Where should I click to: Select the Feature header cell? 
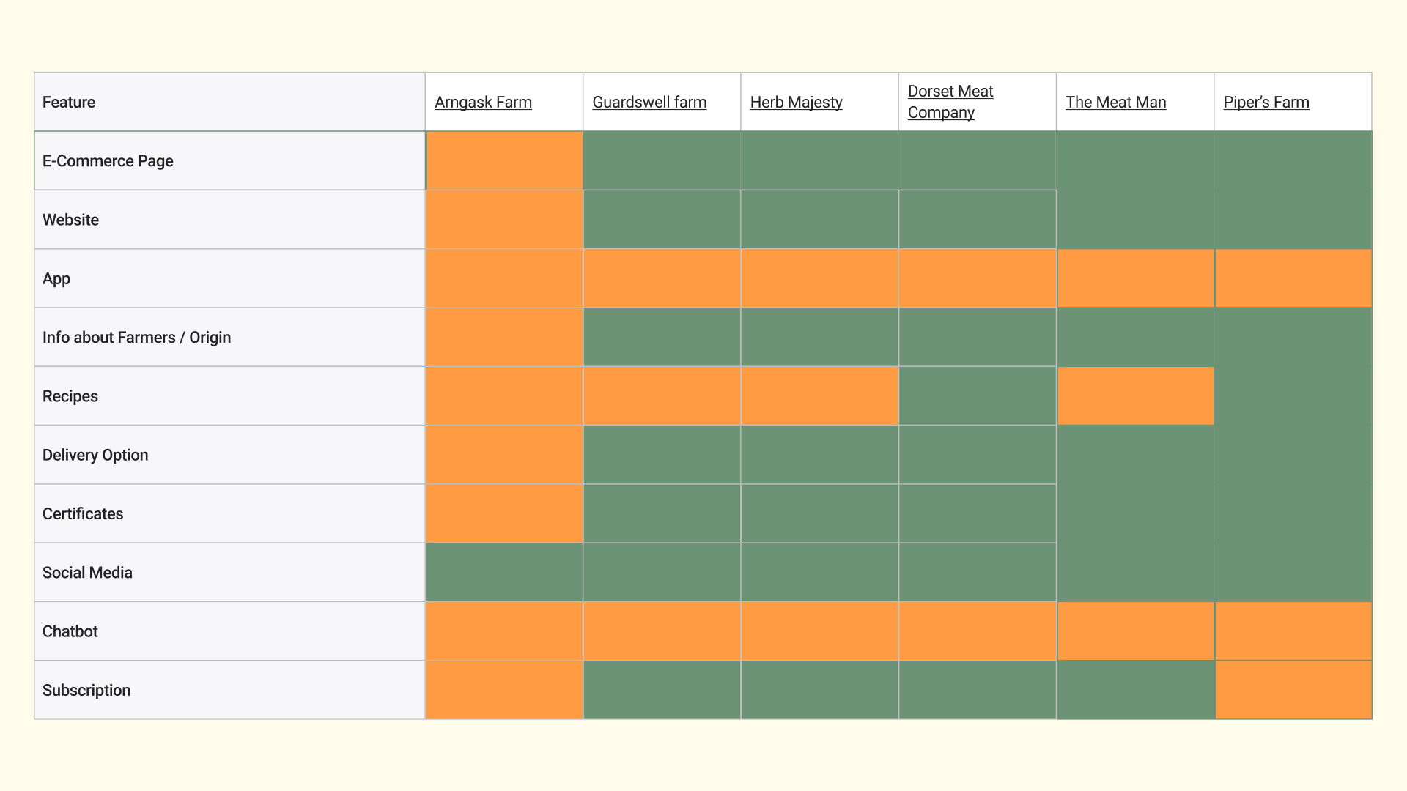pos(69,103)
